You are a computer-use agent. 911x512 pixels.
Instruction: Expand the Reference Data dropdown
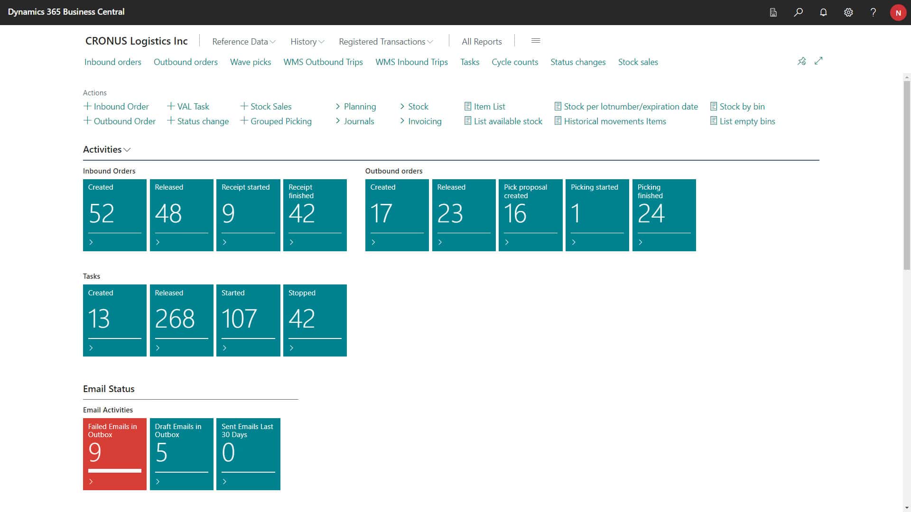[x=243, y=42]
